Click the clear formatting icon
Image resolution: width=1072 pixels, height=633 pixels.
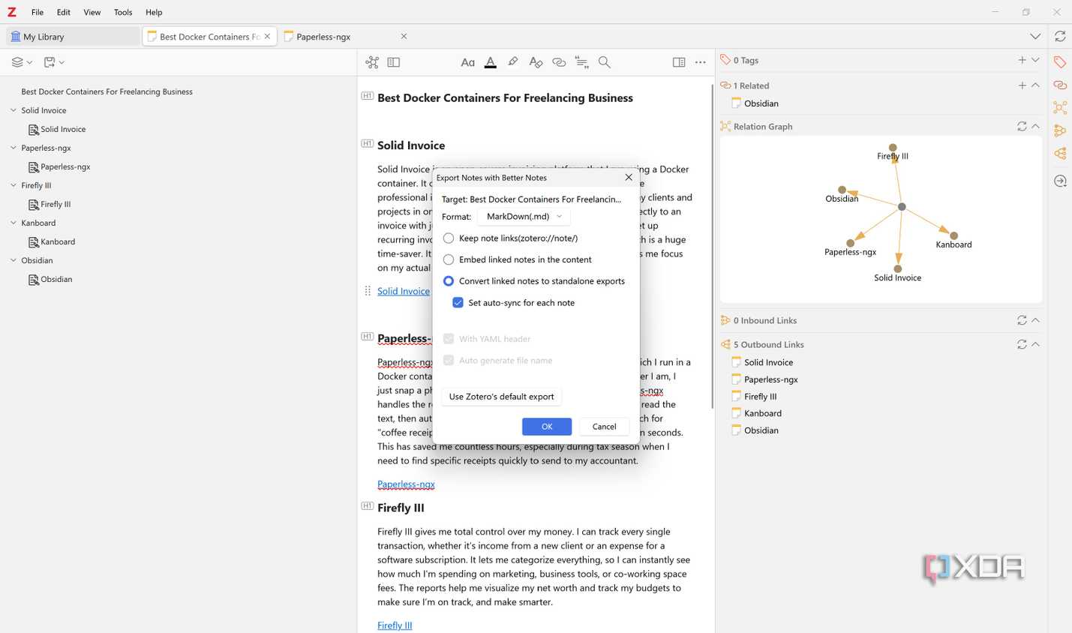(x=536, y=62)
